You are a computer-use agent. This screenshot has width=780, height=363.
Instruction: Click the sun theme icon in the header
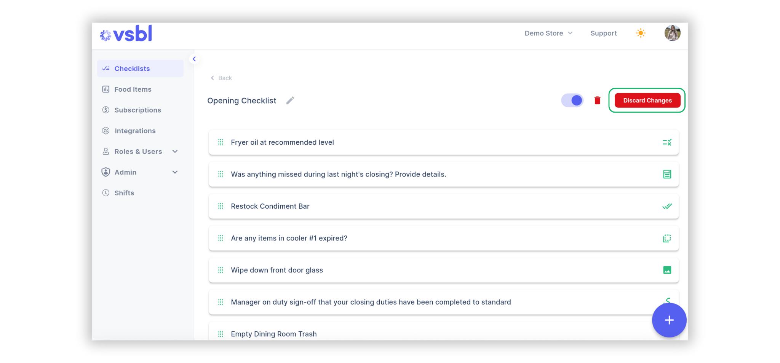click(641, 33)
